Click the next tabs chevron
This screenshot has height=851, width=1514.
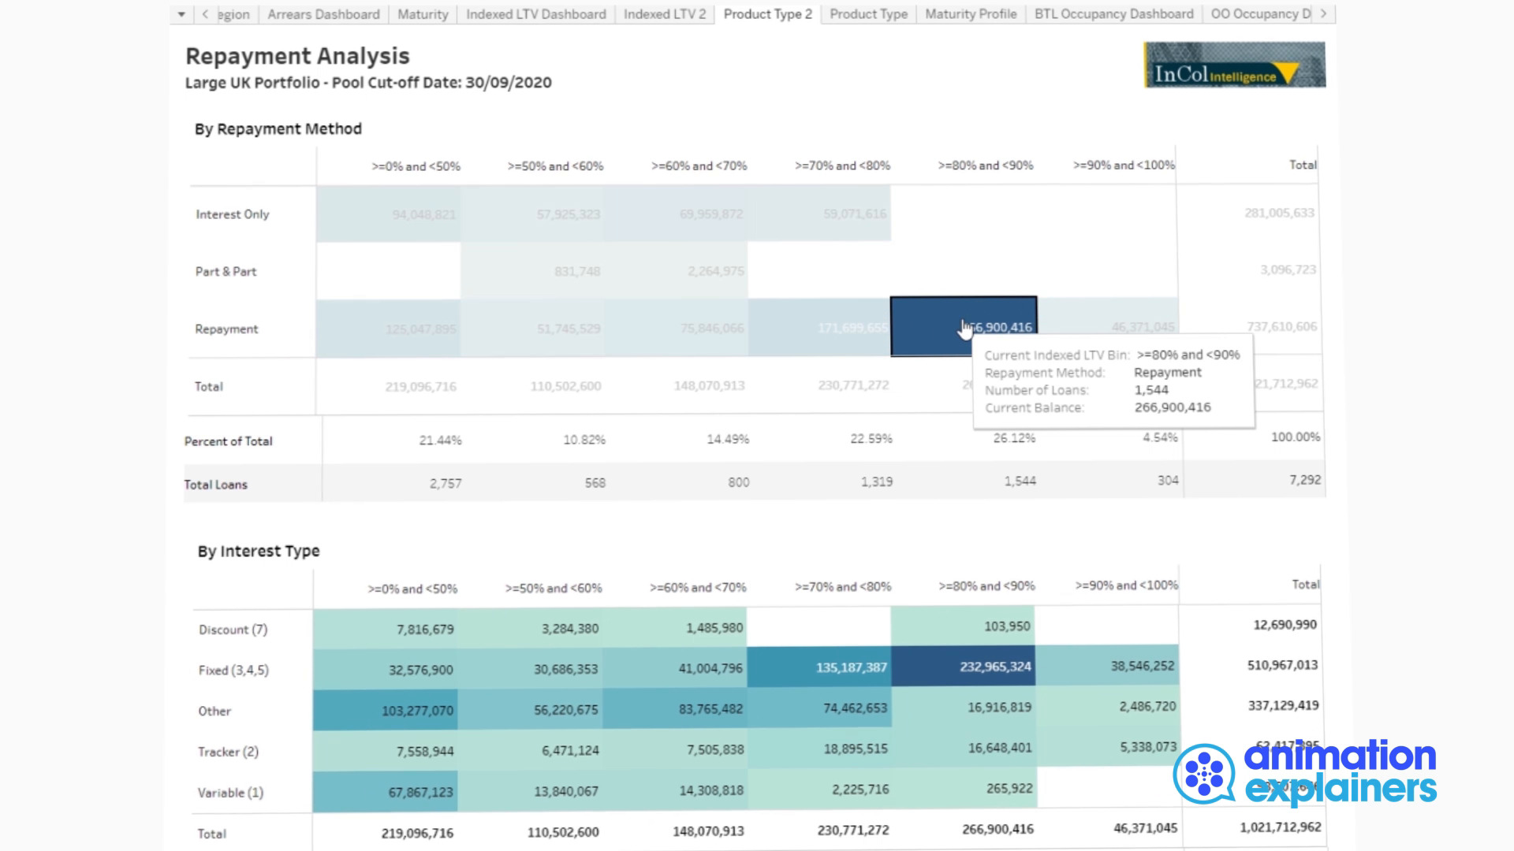click(1323, 14)
